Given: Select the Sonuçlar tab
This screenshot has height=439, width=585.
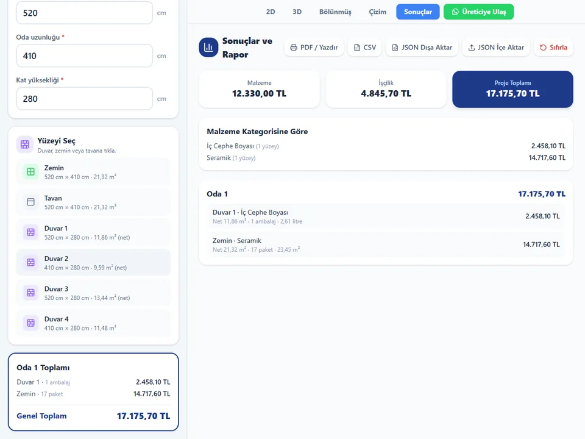Looking at the screenshot, I should coord(418,12).
